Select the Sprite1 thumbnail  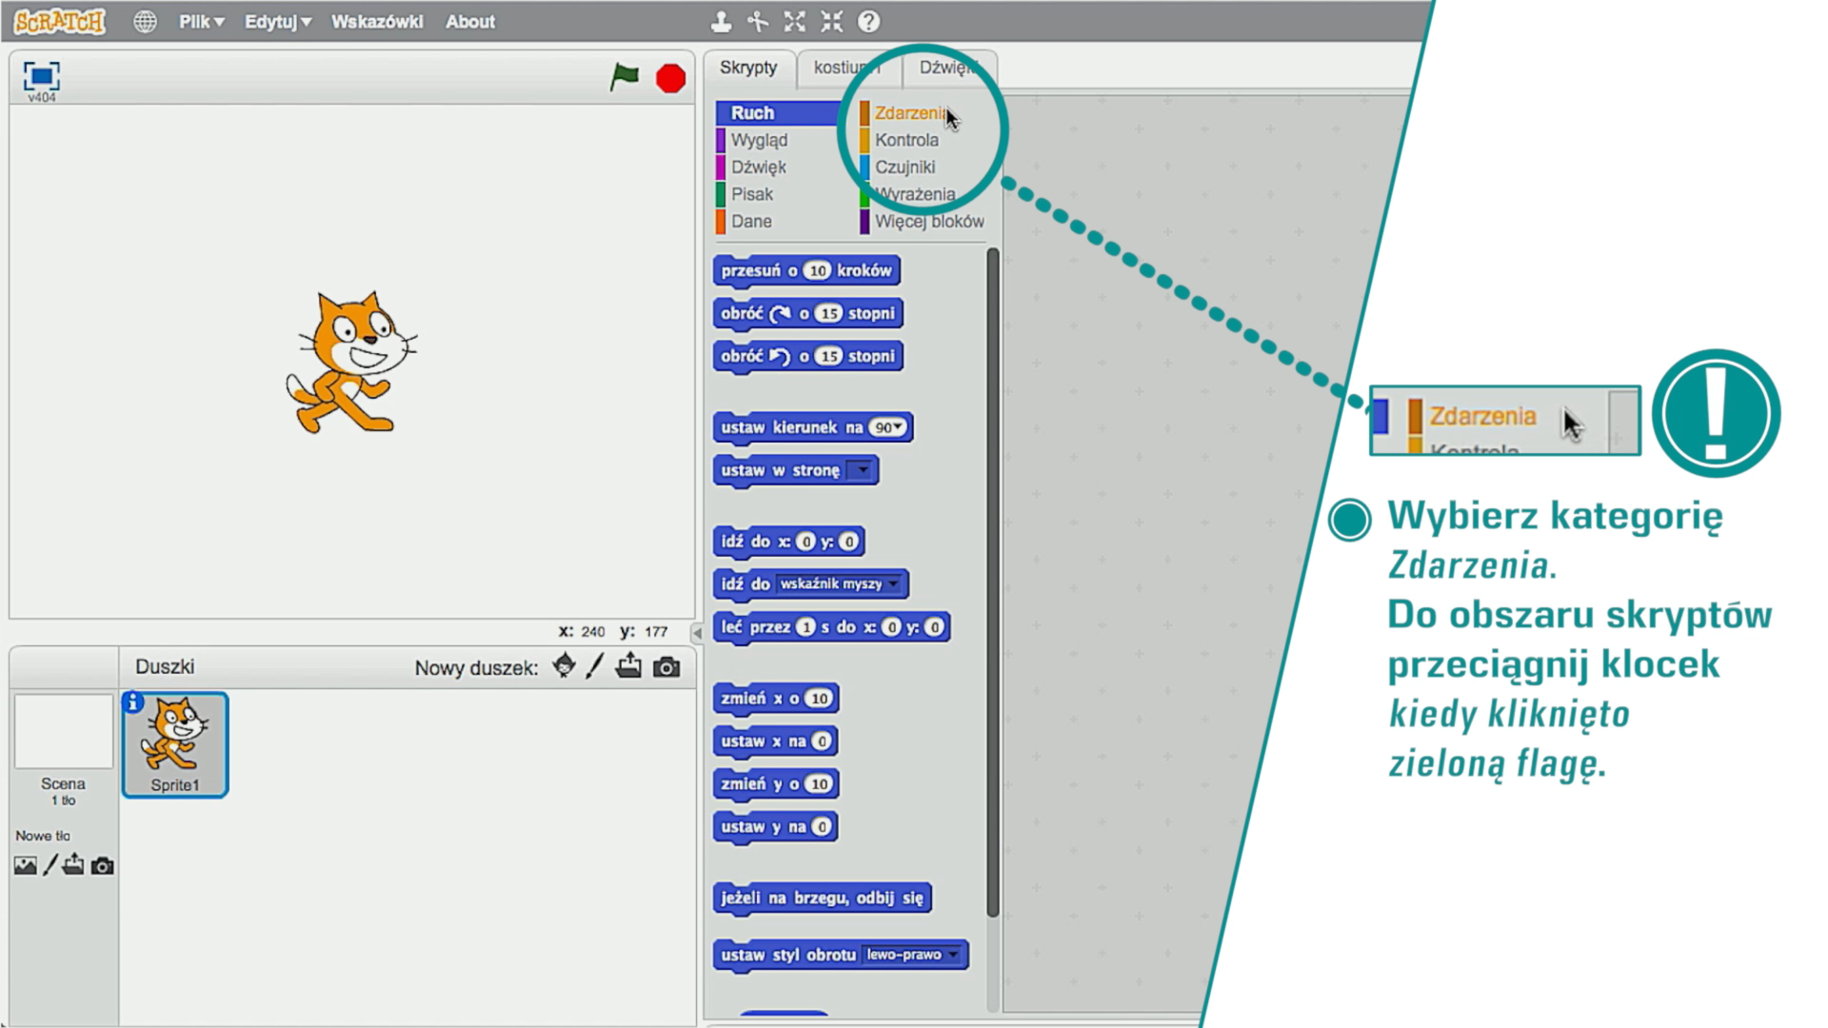(175, 744)
